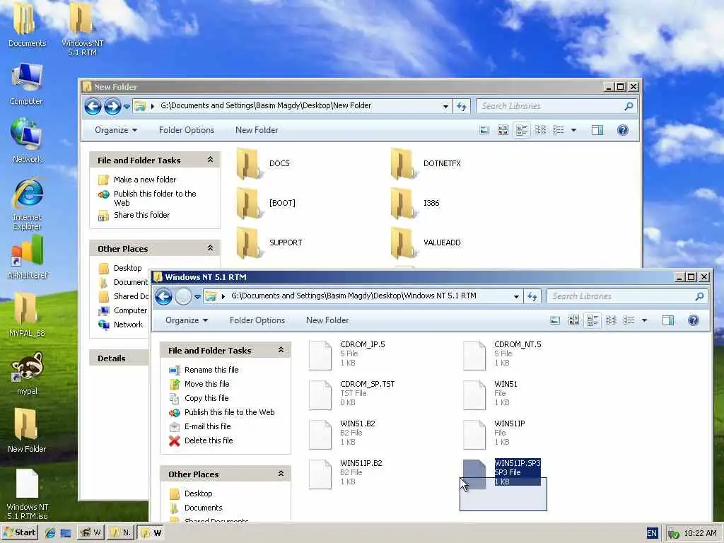Click Forward in the New Folder window
Viewport: 724px width, 543px height.
(112, 106)
